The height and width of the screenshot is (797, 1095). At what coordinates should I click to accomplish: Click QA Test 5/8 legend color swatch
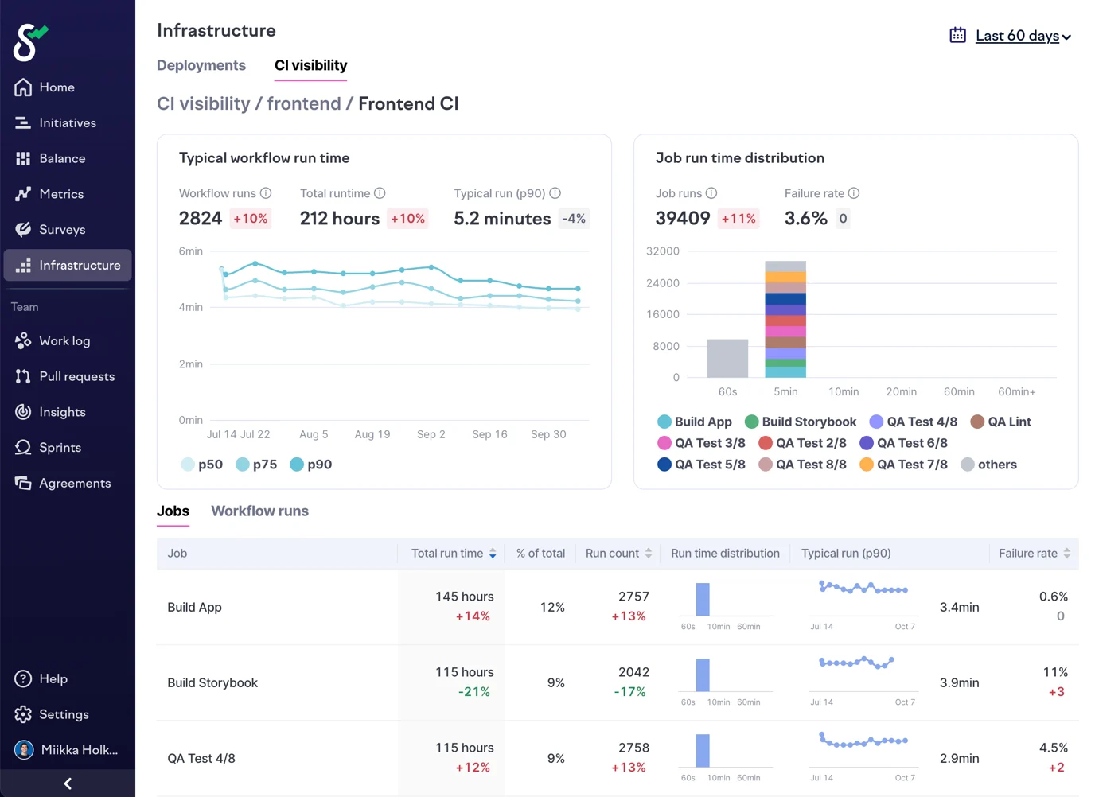664,465
